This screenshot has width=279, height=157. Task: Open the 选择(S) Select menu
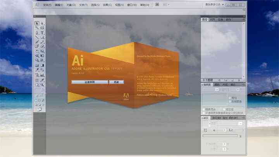(x=95, y=5)
